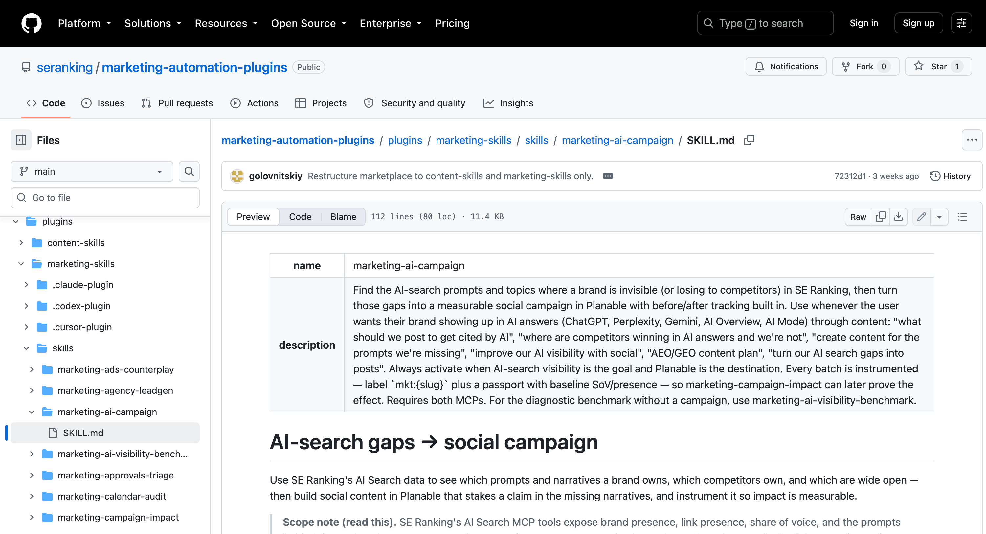Switch to Blame file view
986x534 pixels.
coord(343,217)
